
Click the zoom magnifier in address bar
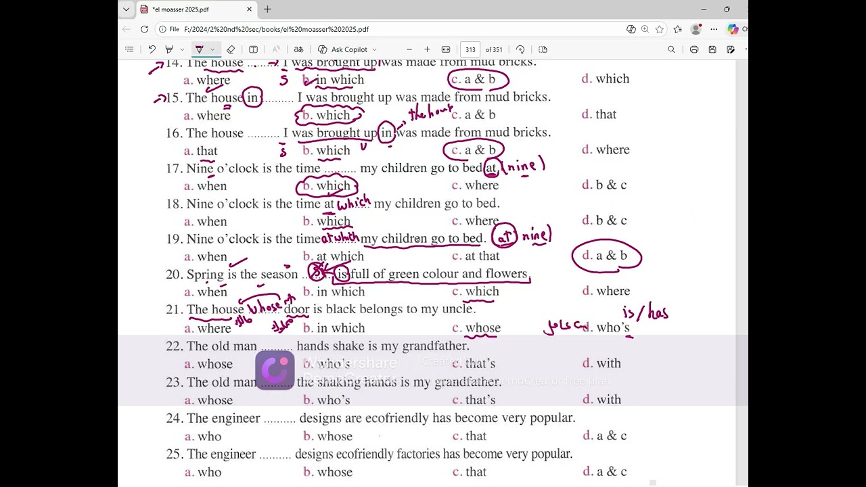pyautogui.click(x=645, y=29)
